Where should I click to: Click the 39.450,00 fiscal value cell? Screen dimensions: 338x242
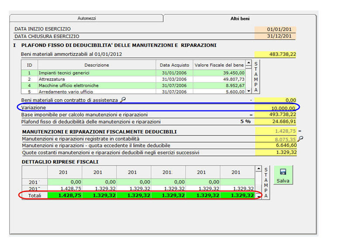tap(219, 73)
